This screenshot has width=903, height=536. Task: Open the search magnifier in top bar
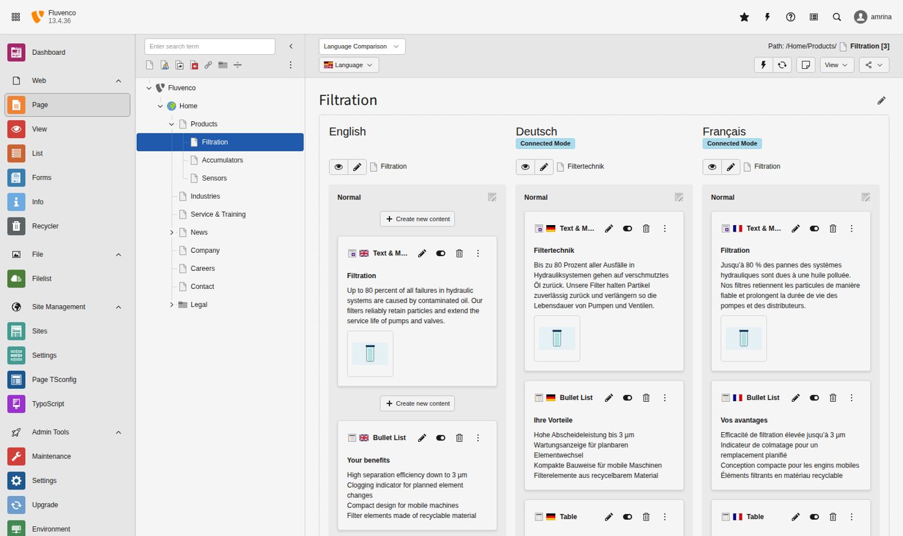point(837,17)
